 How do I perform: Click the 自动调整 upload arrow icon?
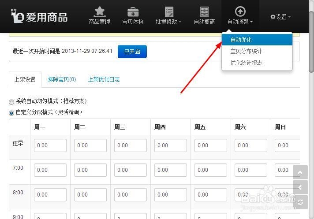pyautogui.click(x=240, y=11)
